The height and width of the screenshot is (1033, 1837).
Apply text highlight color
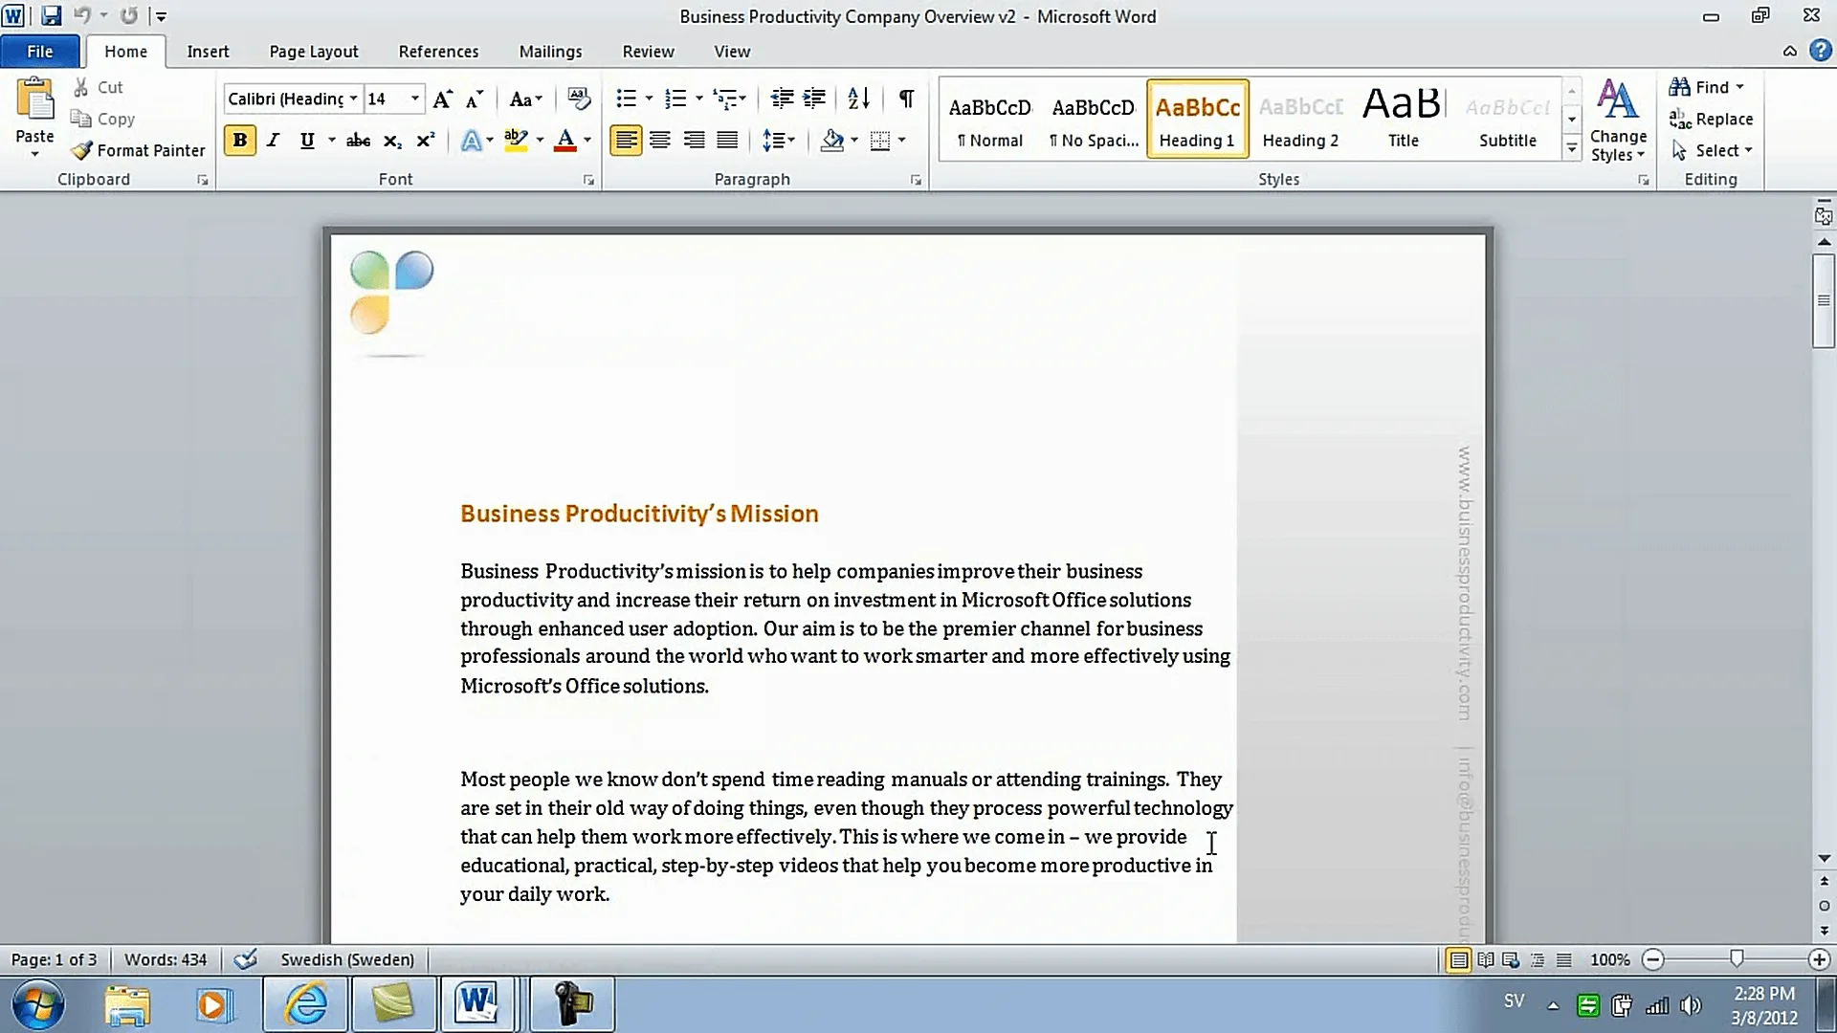516,141
